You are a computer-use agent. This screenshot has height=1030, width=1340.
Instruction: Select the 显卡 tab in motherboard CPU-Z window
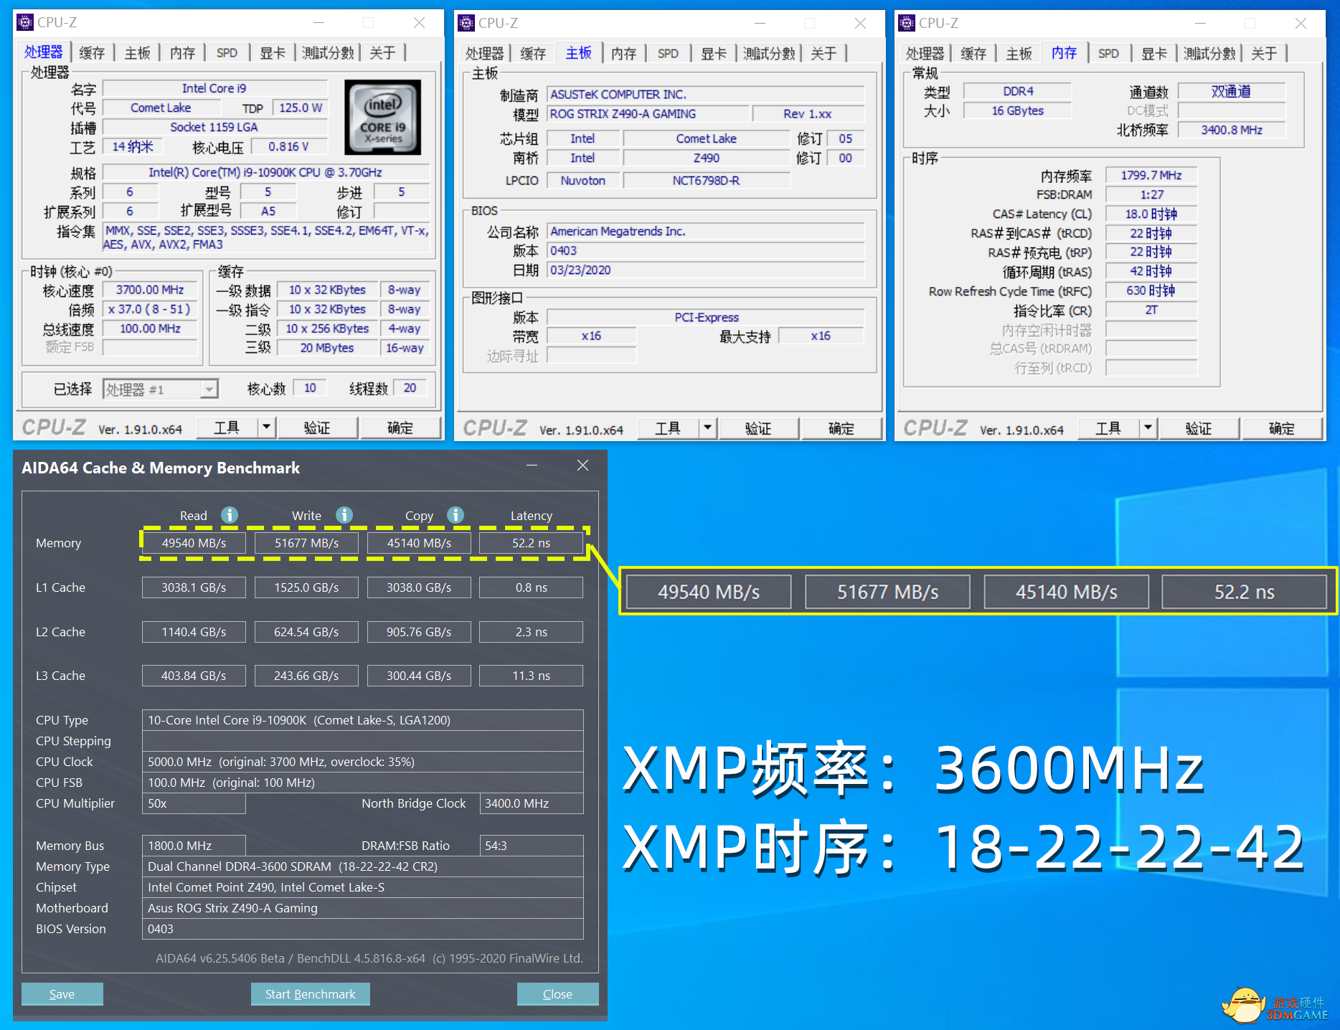click(714, 53)
